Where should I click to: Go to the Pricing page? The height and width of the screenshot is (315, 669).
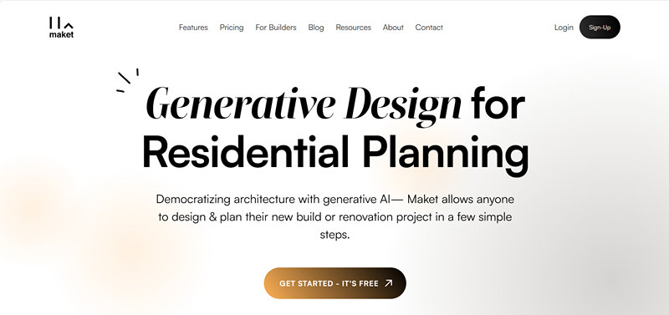[232, 28]
